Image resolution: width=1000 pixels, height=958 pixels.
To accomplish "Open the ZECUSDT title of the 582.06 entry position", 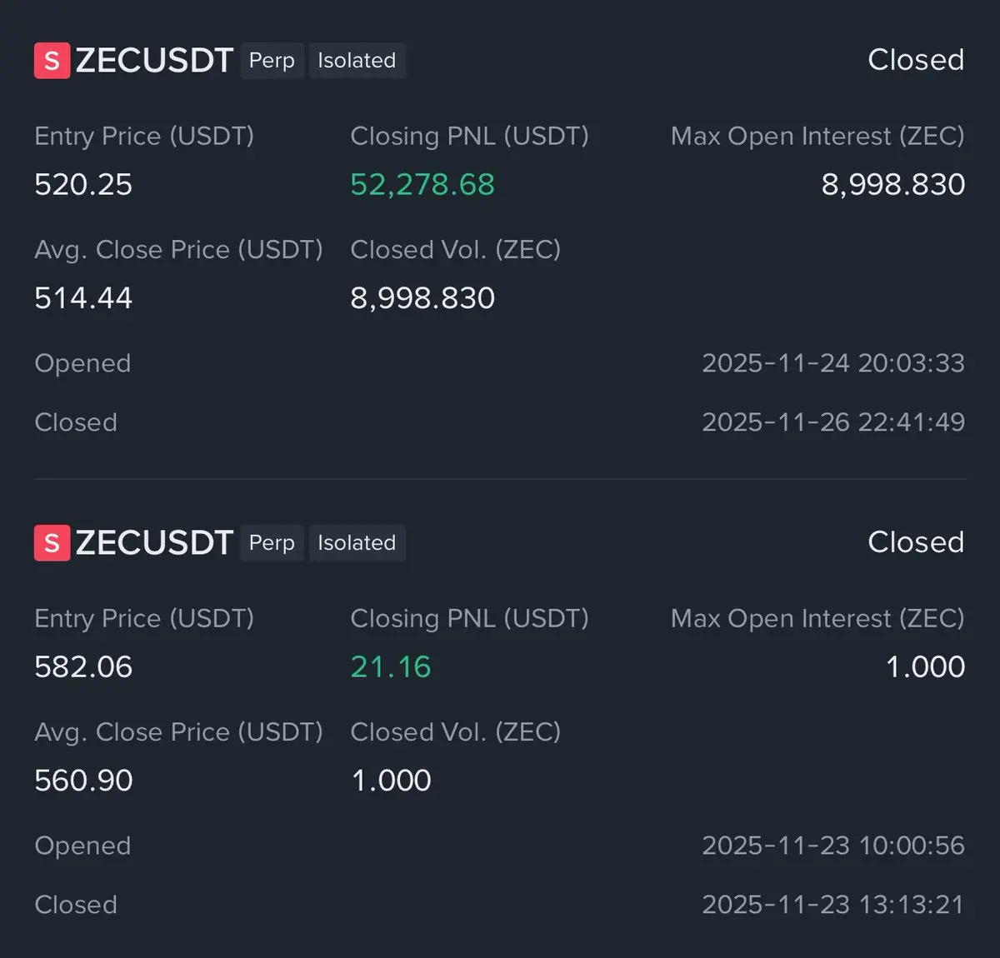I will pos(154,543).
